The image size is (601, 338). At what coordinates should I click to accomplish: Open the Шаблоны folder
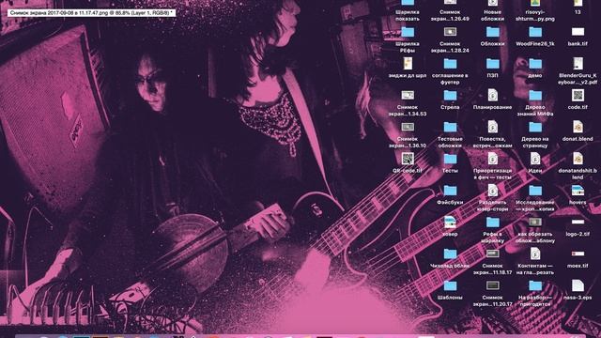click(x=450, y=285)
